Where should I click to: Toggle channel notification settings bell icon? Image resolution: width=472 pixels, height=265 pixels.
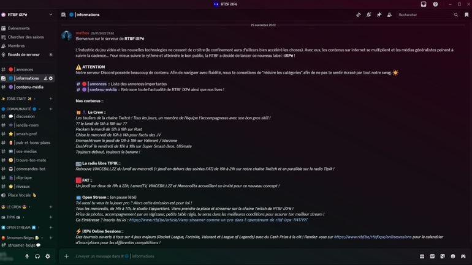click(x=368, y=15)
